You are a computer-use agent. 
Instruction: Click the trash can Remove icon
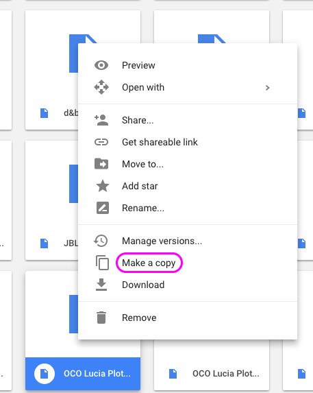click(101, 318)
